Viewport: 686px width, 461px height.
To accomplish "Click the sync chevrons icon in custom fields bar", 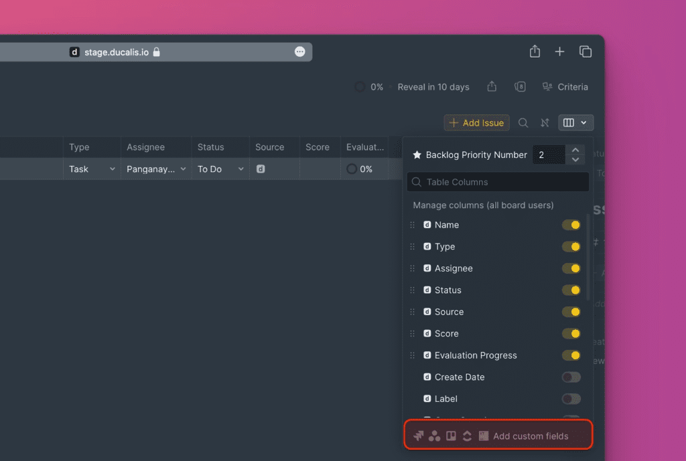I will coord(467,435).
